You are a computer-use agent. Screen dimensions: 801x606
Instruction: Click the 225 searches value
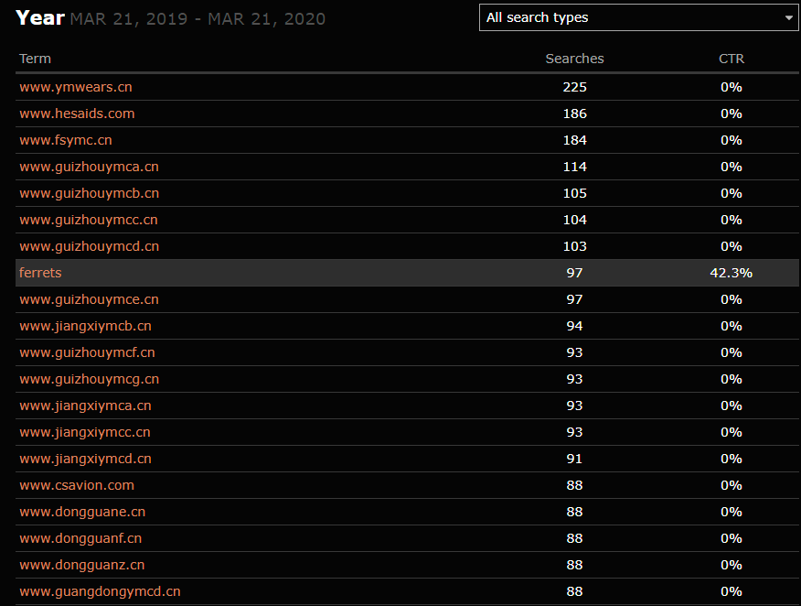click(575, 87)
